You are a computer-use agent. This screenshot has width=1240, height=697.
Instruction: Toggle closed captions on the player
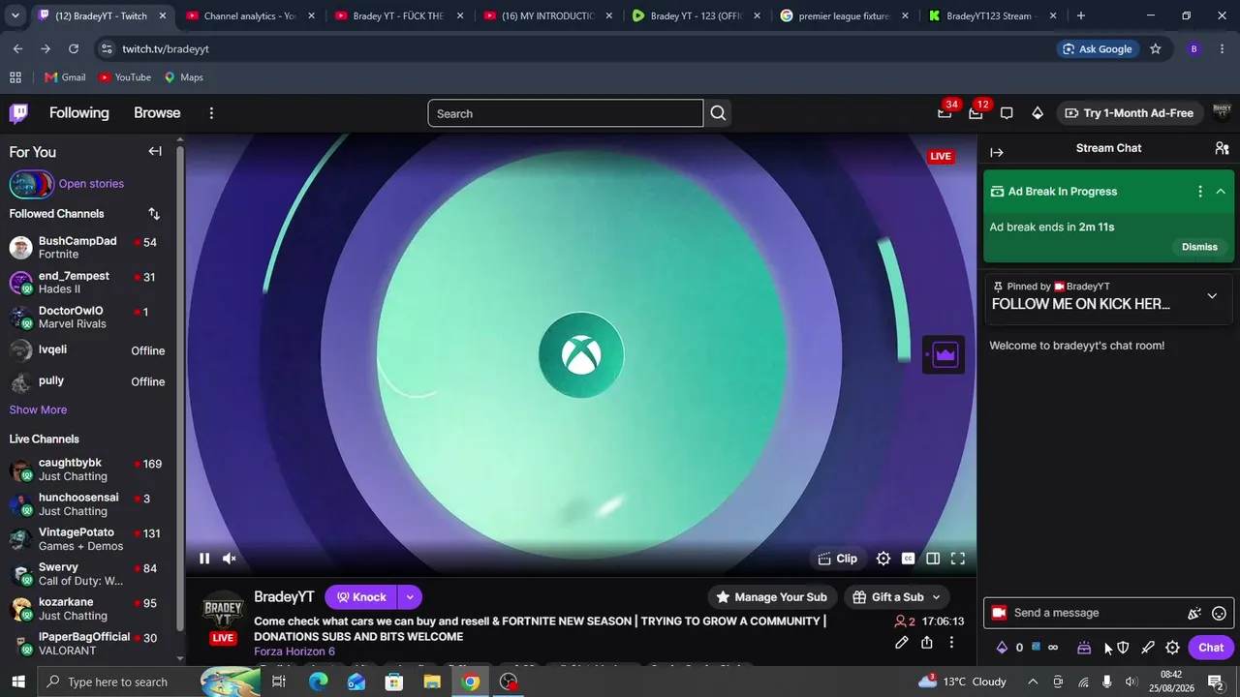909,559
